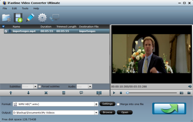Viewport: 193px width, 122px height.
Task: Click the WMV HD(*.wmv) format field
Action: point(54,104)
